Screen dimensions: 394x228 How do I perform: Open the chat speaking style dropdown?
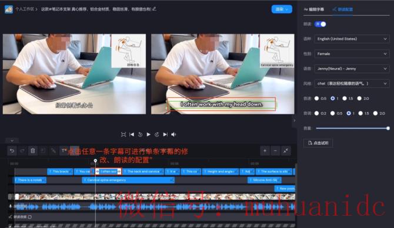click(352, 83)
